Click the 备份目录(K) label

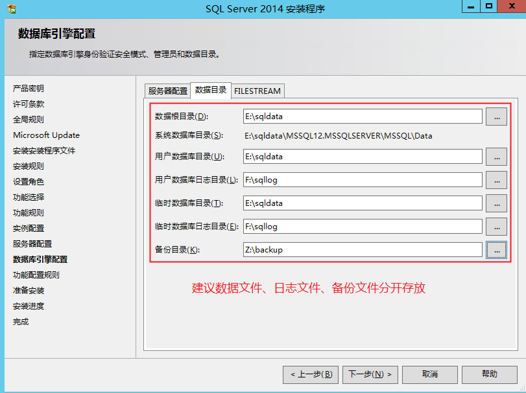(177, 250)
